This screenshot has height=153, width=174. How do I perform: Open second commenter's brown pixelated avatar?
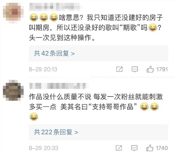(x=13, y=90)
